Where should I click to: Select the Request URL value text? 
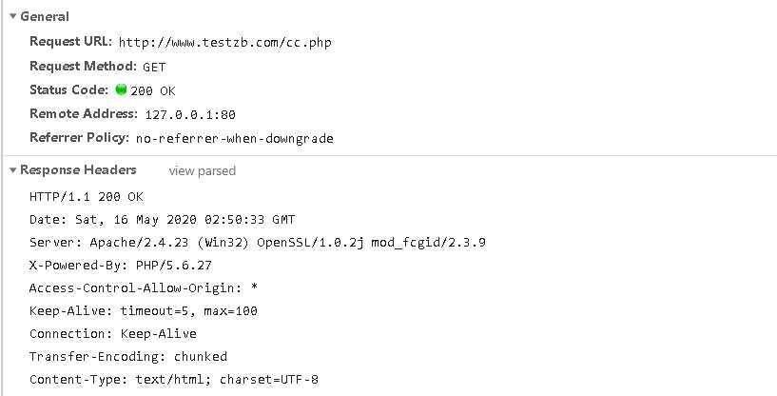click(x=225, y=43)
